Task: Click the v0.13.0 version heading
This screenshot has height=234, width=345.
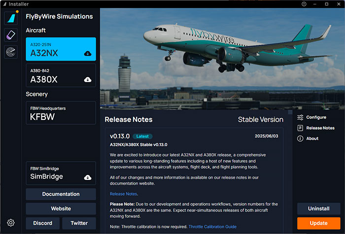Action: (120, 136)
